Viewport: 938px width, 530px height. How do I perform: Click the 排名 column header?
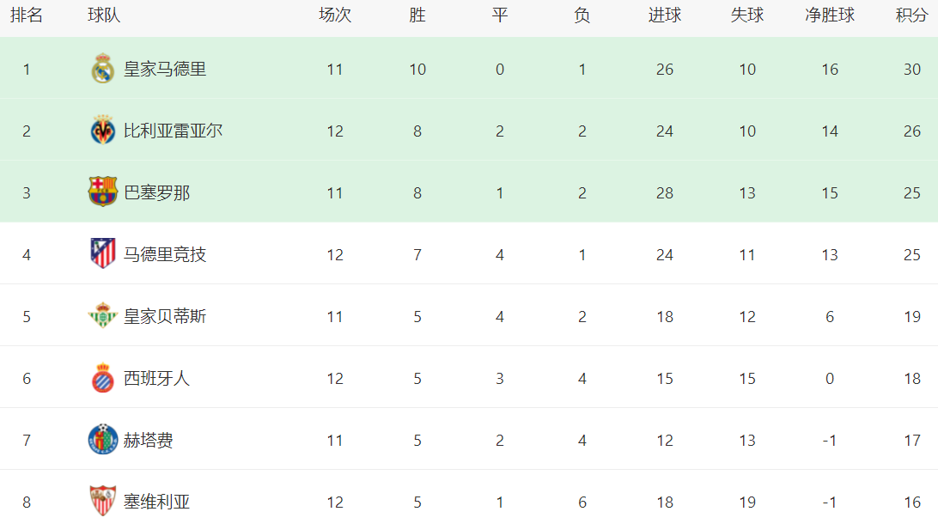coord(27,15)
